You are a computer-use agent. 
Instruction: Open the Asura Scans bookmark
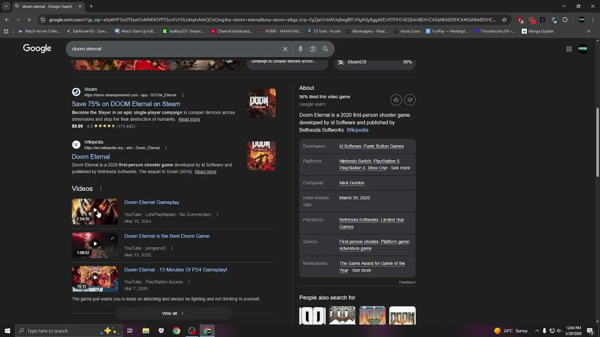pos(407,31)
